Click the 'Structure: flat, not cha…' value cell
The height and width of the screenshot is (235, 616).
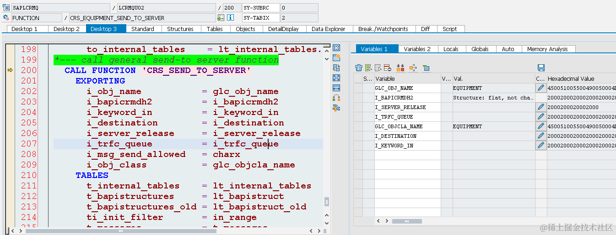pos(493,97)
